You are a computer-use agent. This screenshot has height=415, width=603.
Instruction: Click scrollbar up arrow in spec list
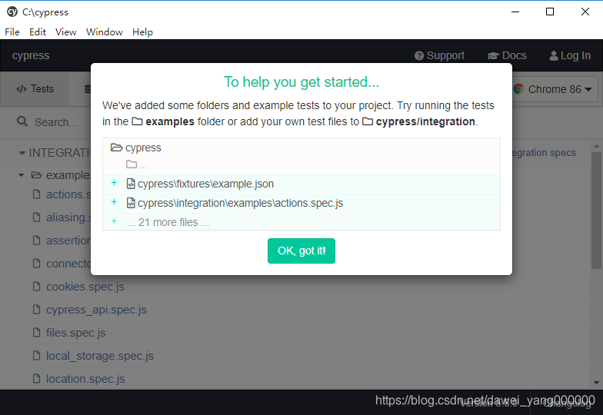coord(596,146)
